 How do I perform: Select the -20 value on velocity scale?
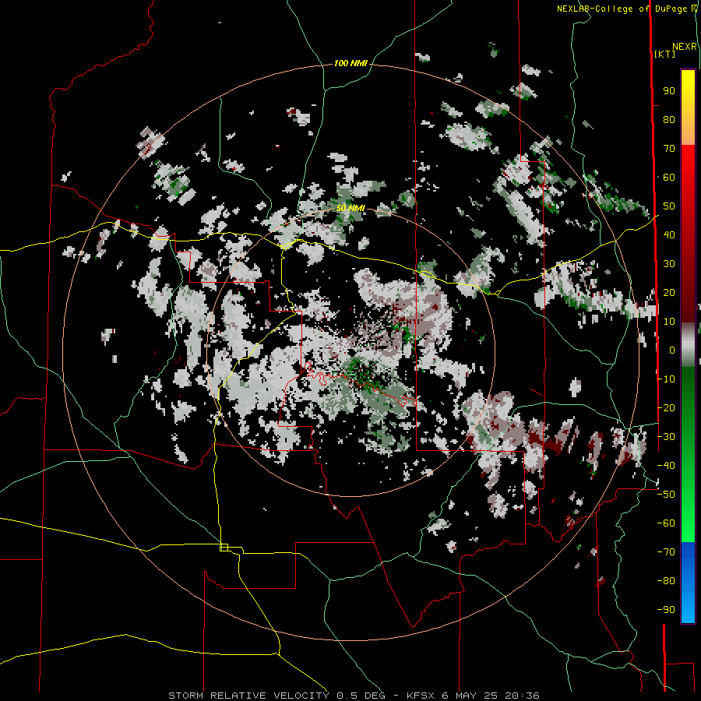pos(666,408)
